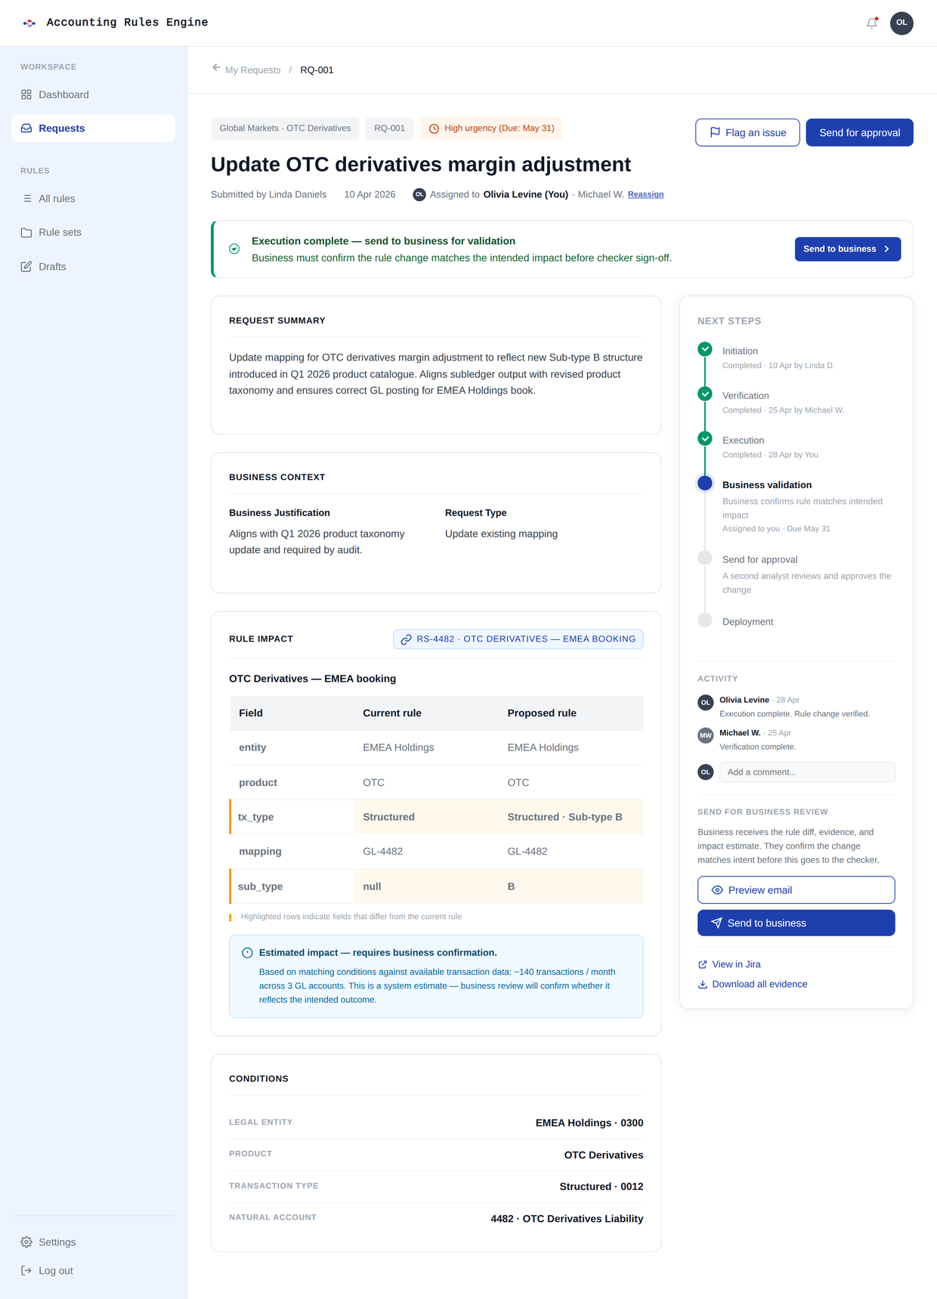Click 4482 · OTC Derivatives Liability value

point(567,1219)
